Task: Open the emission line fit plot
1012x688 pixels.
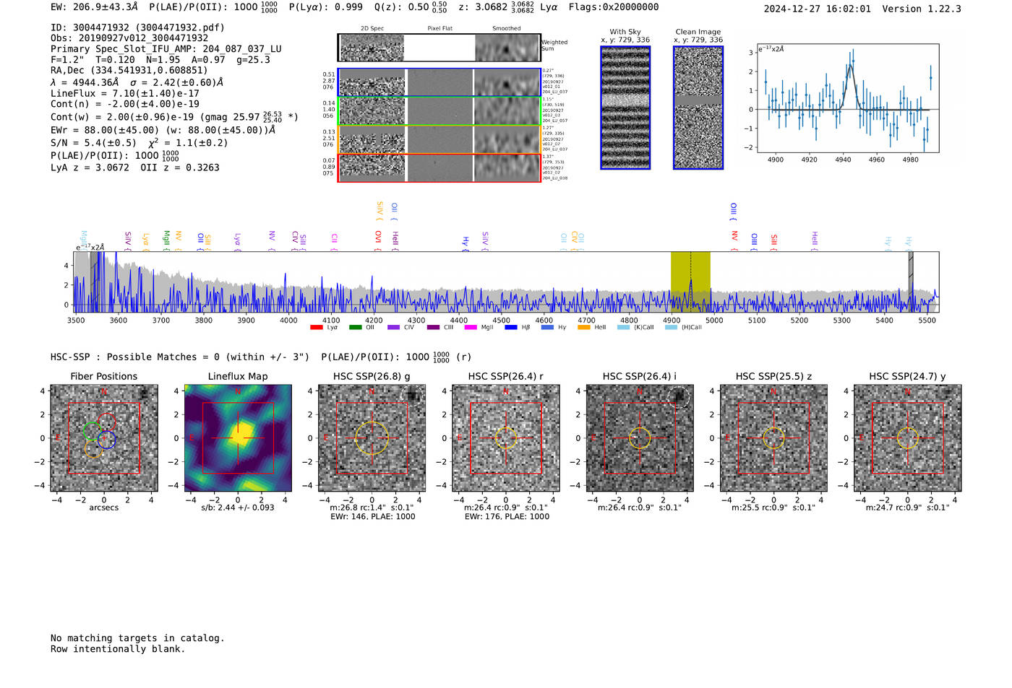Action: [848, 98]
